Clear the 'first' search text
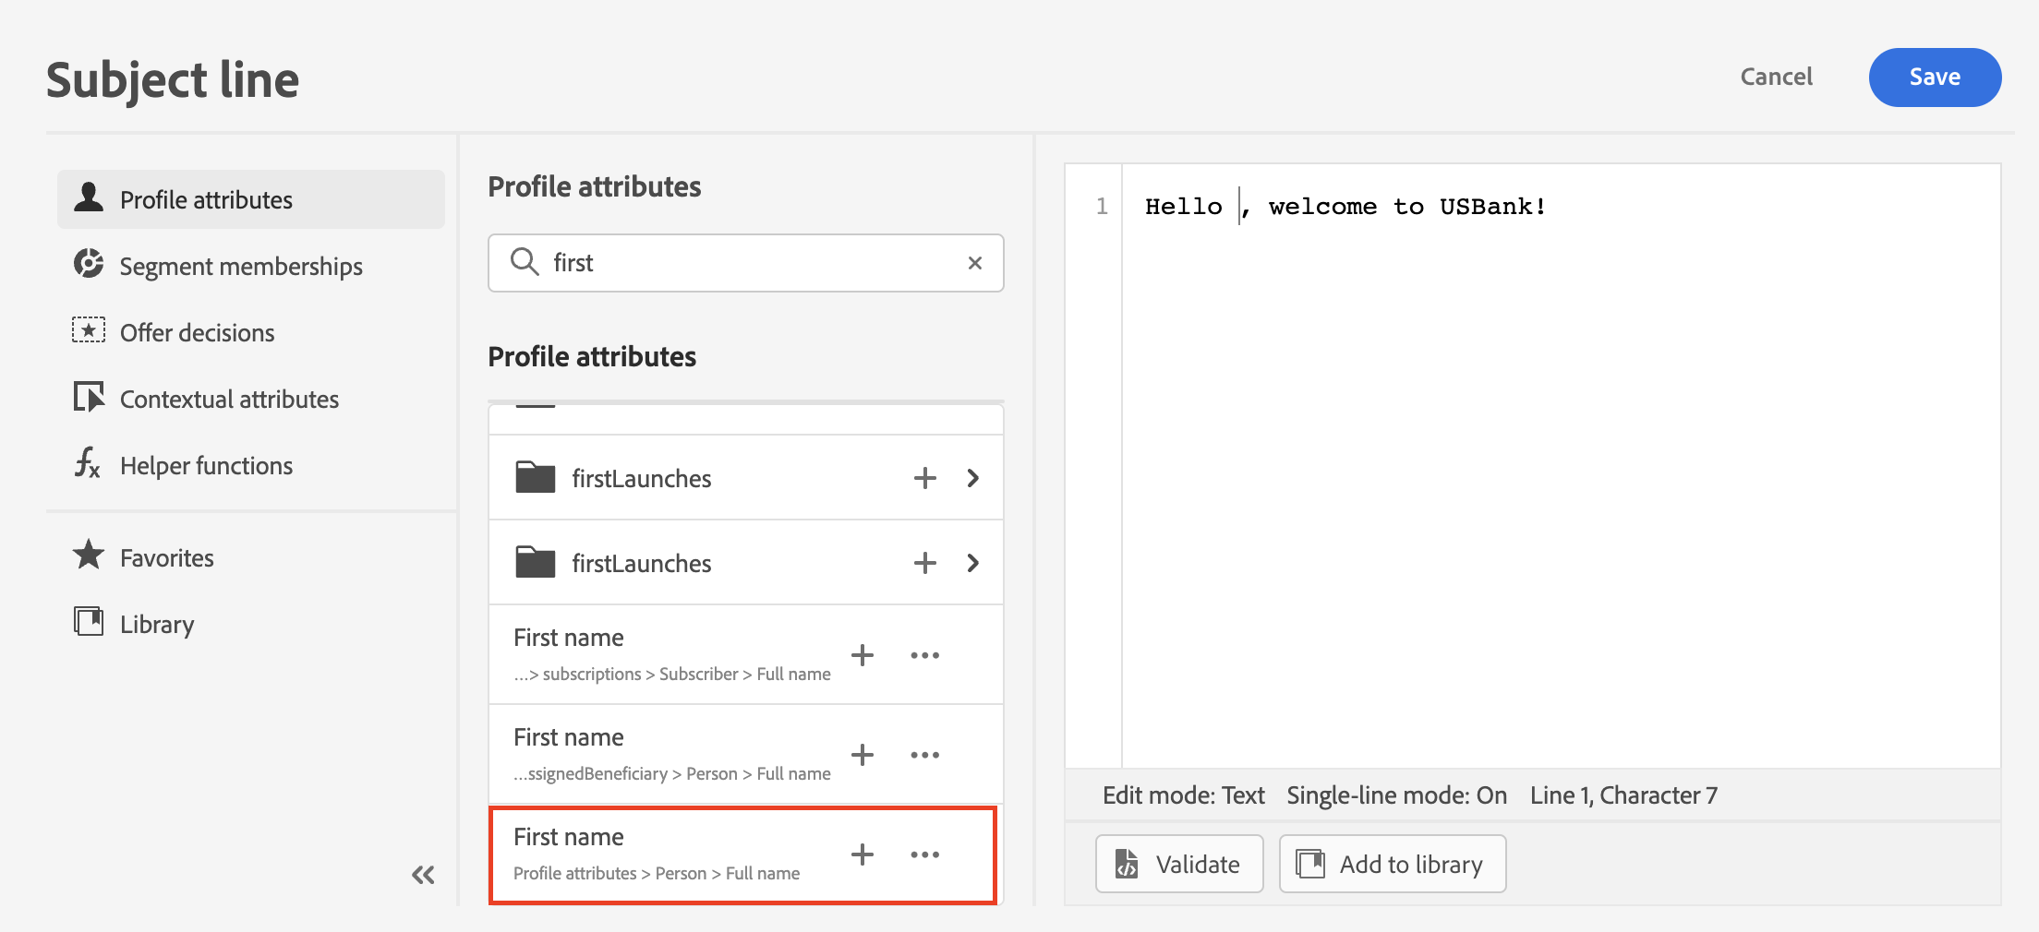 [x=975, y=263]
